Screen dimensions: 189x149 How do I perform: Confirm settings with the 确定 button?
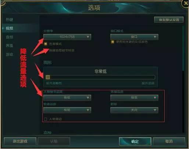[135, 141]
